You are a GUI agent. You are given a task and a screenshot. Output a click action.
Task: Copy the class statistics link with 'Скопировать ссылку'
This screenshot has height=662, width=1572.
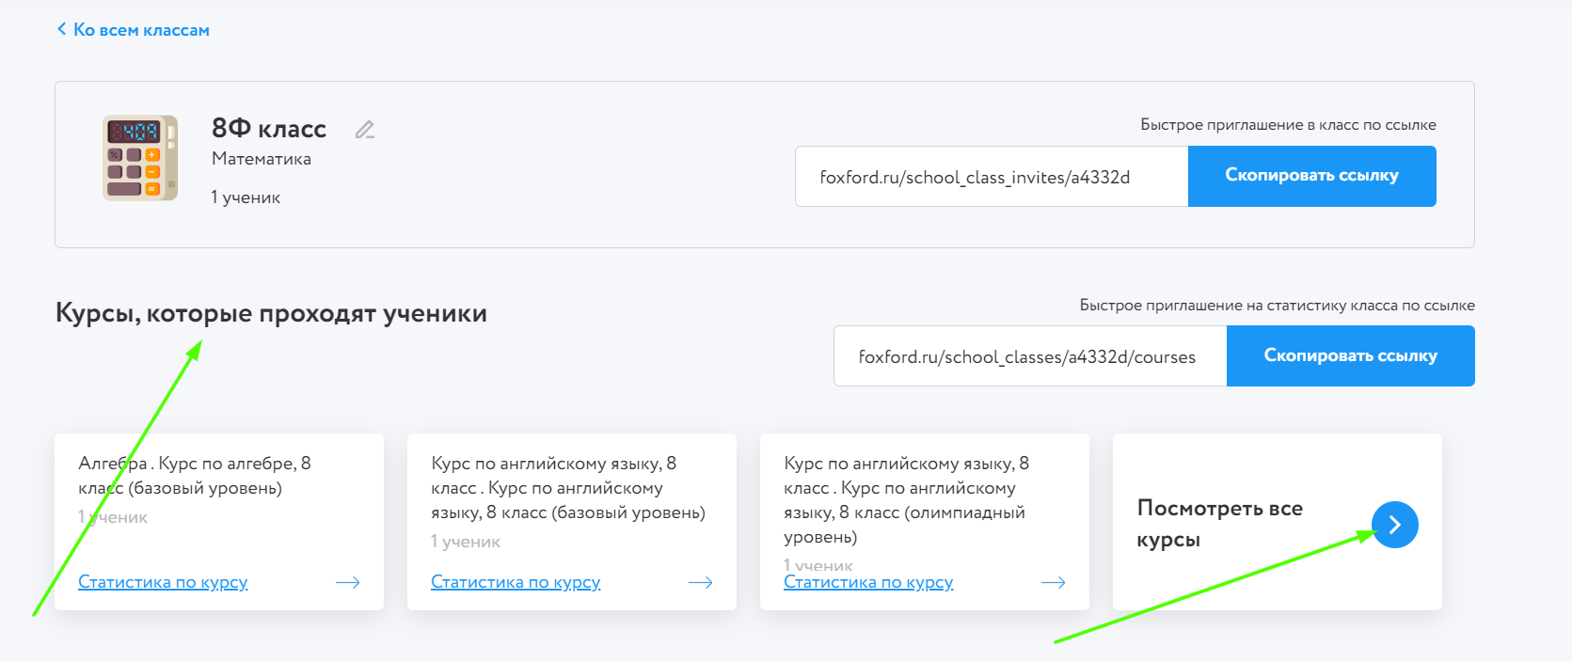coord(1350,355)
